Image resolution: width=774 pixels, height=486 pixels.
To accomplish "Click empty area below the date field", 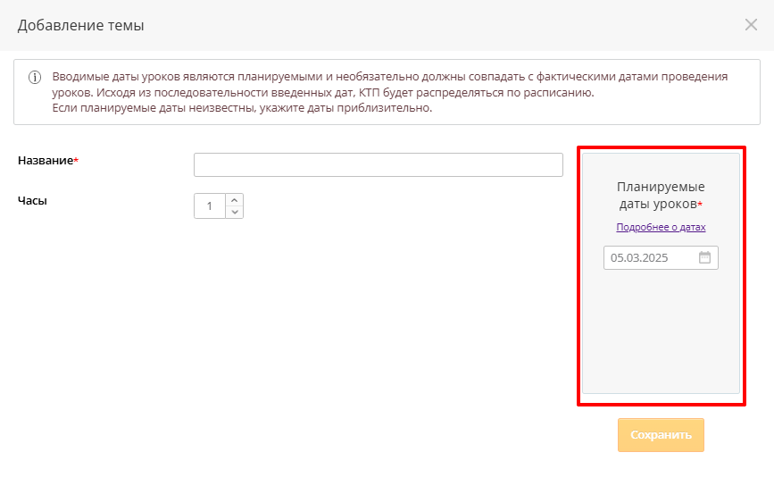I will coord(661,331).
